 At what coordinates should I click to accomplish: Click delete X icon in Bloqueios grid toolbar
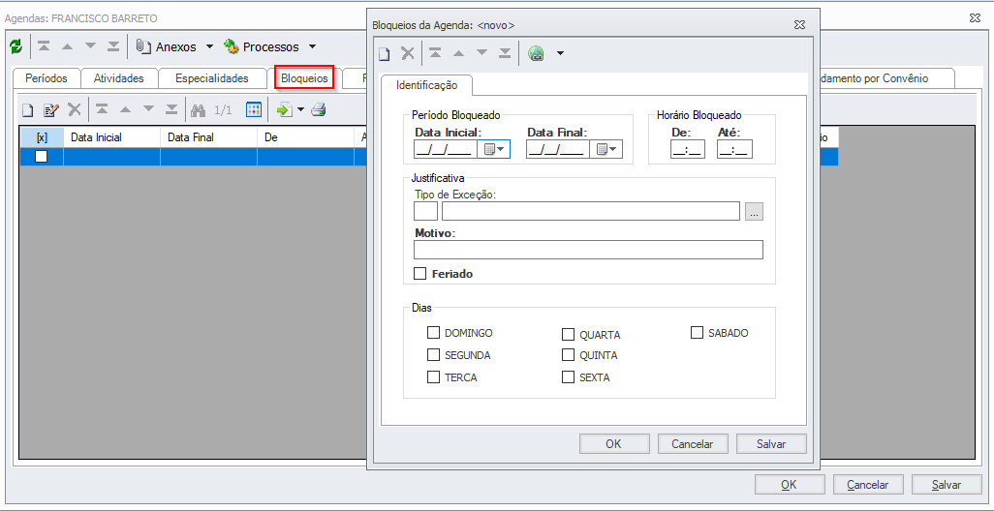[x=75, y=109]
